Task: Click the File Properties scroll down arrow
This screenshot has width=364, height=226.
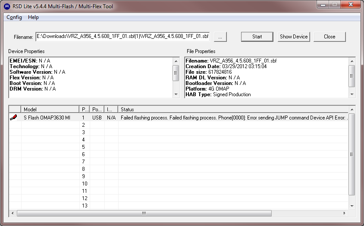Action: click(x=352, y=94)
